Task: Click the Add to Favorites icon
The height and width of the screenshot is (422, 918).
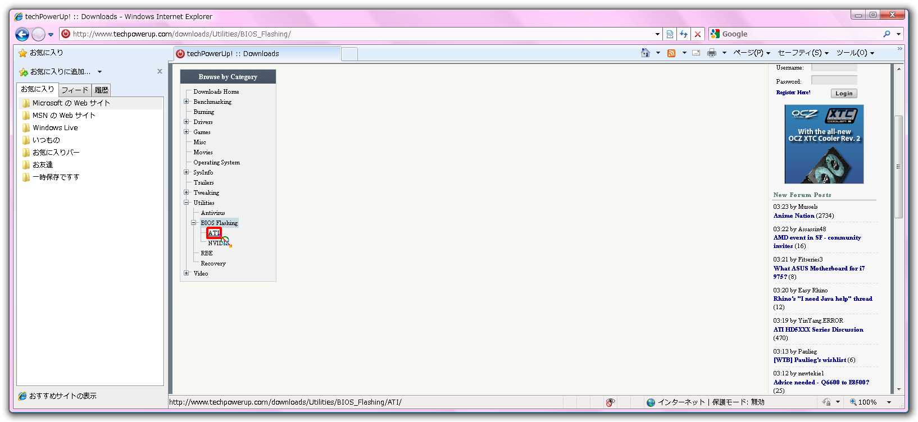Action: [x=23, y=72]
